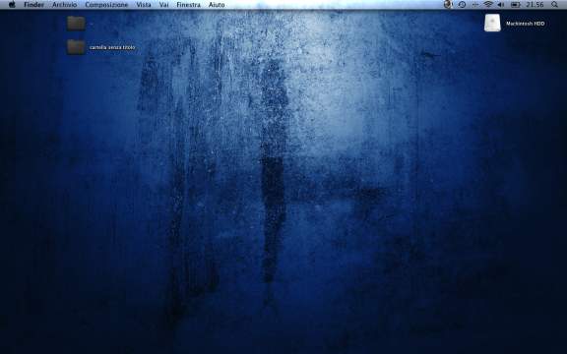Open the volume control in menu bar
The image size is (567, 354).
click(x=501, y=5)
